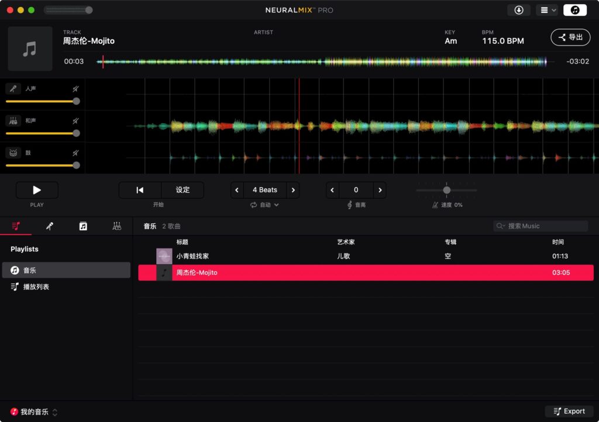Screen dimensions: 599x422
Task: Select the drum (鼓) stem icon
Action: (13, 153)
